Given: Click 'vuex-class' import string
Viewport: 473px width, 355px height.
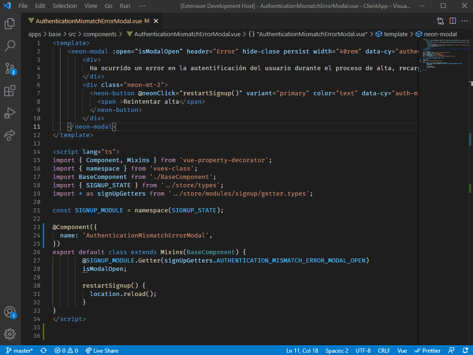Looking at the screenshot, I should pos(172,169).
